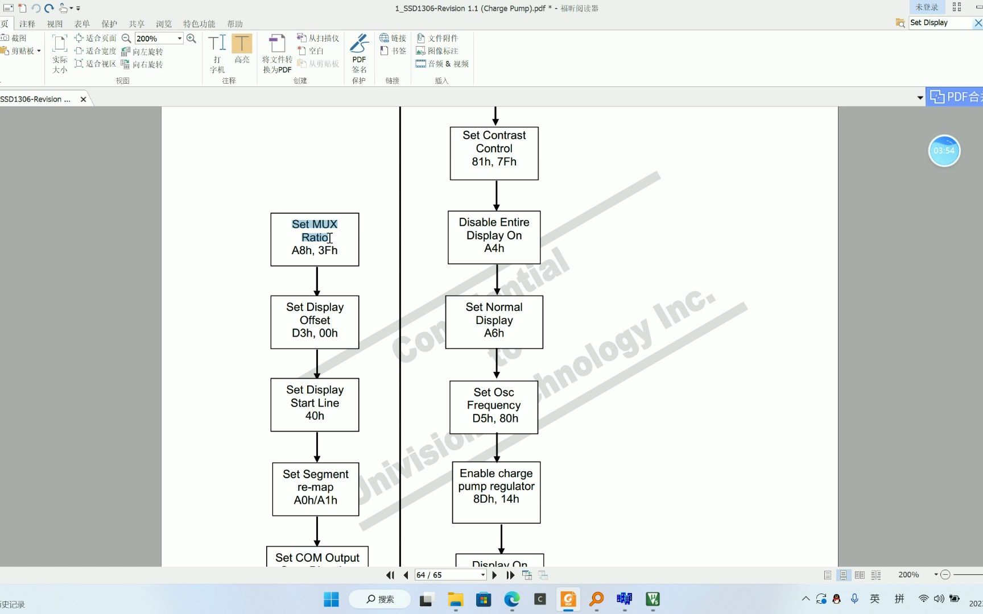Viewport: 983px width, 614px height.
Task: Choose 适合宽度 fit width
Action: click(x=96, y=51)
